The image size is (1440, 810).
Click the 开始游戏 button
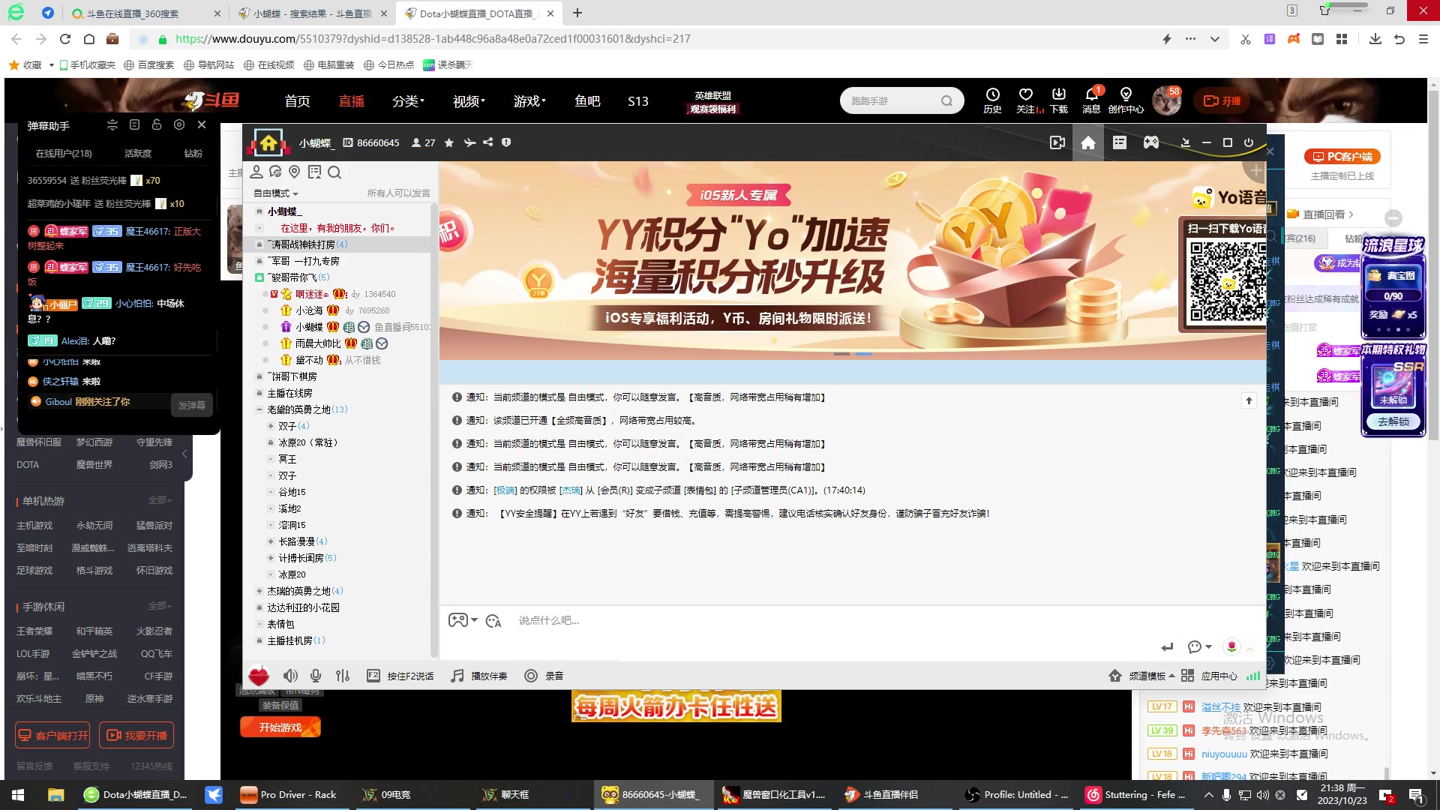pos(280,727)
